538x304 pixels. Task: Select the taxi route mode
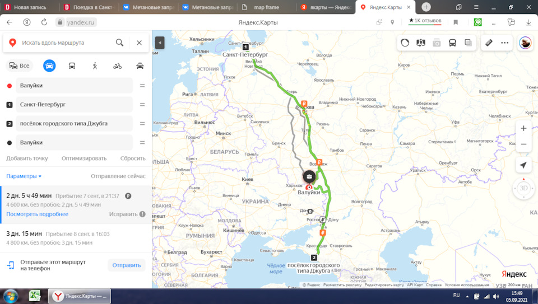click(x=140, y=66)
